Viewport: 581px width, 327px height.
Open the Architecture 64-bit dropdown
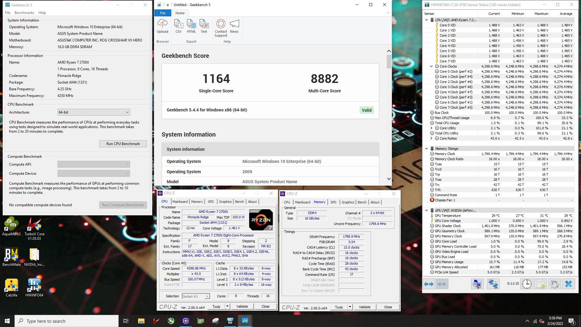coord(94,112)
